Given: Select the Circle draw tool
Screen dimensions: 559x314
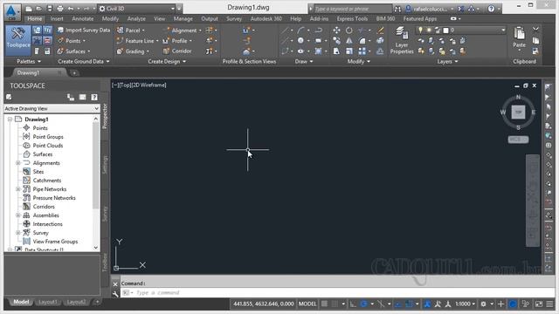Looking at the screenshot, I should (x=300, y=41).
